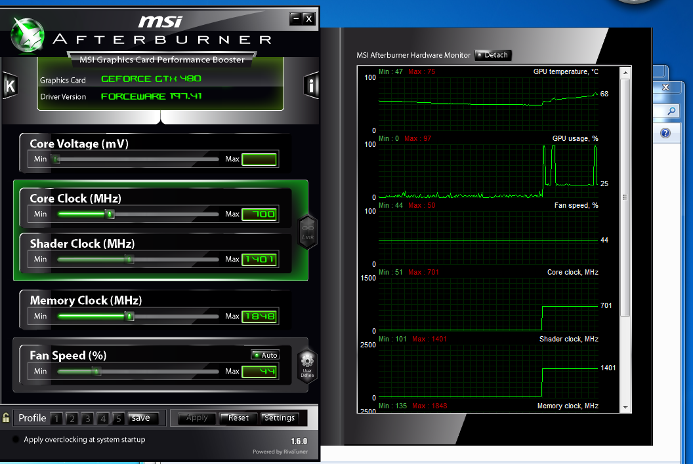This screenshot has width=693, height=464.
Task: Click the hardware monitor scrollbar thumb
Action: tap(625, 197)
